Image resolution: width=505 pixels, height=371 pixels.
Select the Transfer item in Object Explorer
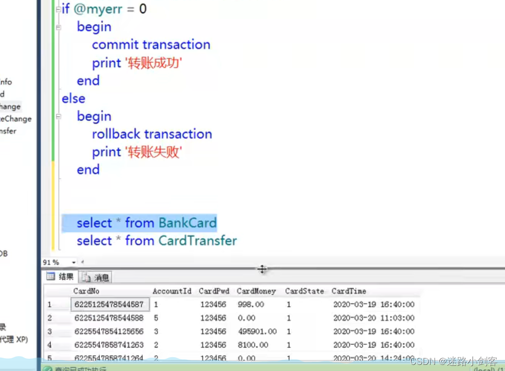coord(13,131)
